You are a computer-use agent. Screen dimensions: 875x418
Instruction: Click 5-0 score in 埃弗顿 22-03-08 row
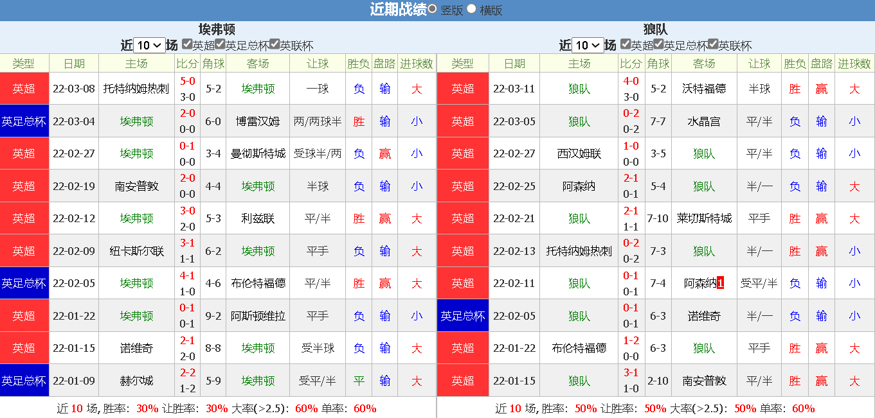[188, 81]
